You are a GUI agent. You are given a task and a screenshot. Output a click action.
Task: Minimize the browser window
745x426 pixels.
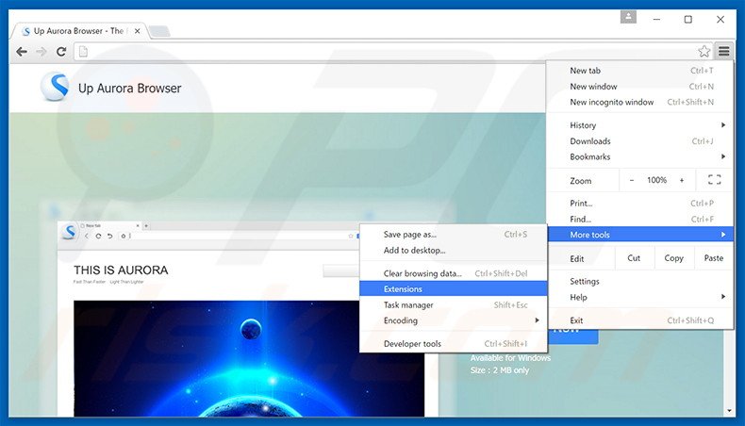click(656, 20)
